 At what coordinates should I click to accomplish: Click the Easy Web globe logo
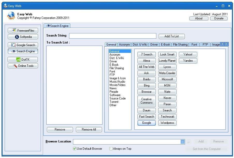coord(11,16)
